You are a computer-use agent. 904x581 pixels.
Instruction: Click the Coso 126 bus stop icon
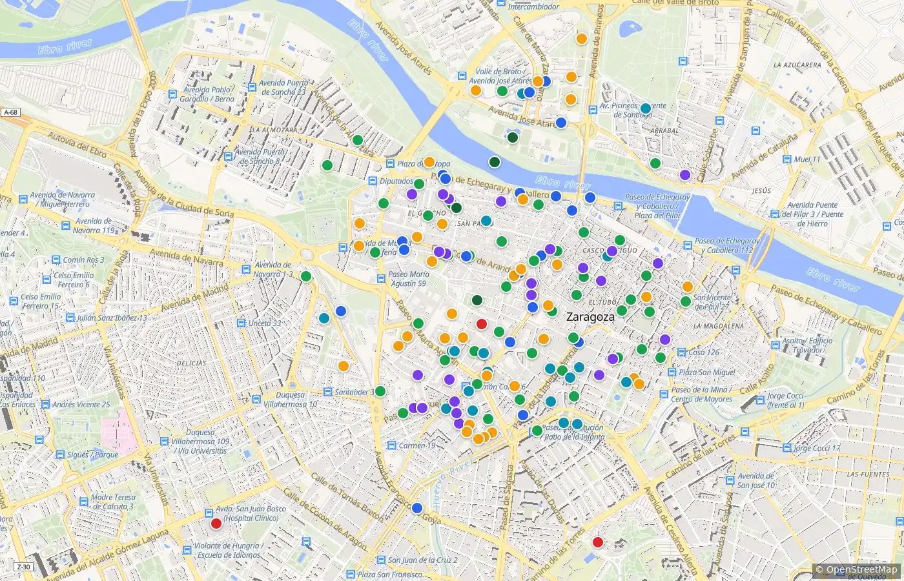coord(681,352)
